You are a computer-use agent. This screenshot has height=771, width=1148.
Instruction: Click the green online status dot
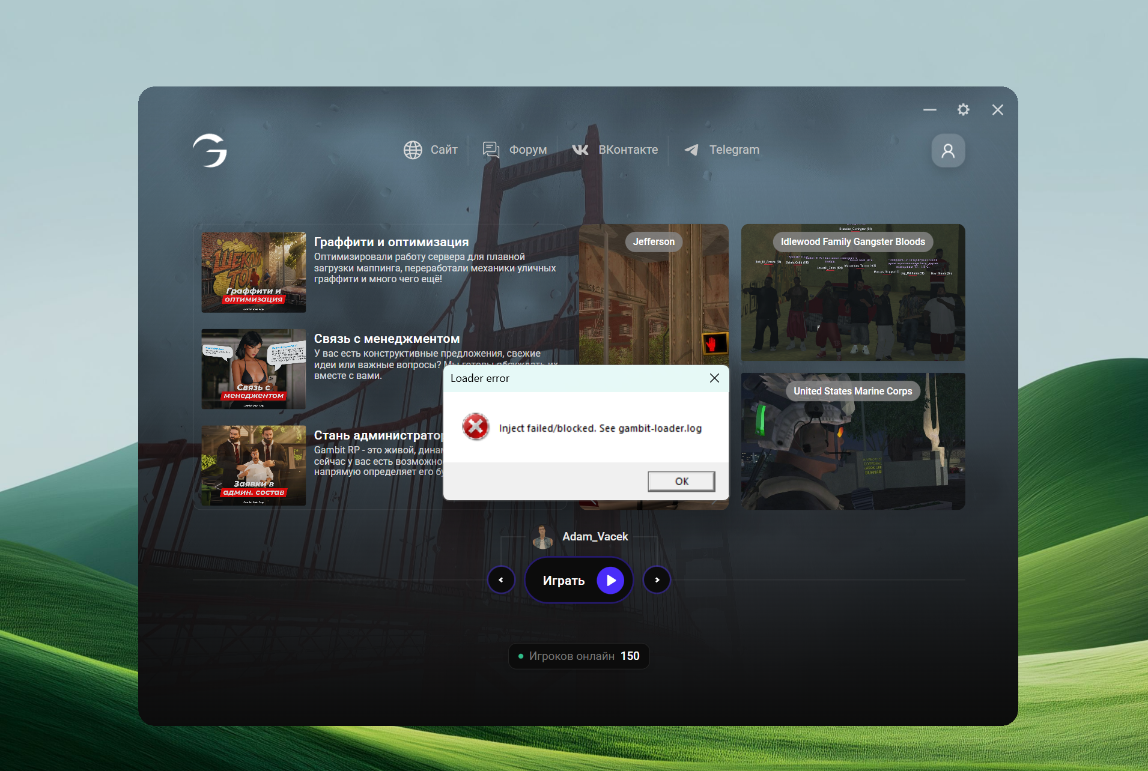(521, 656)
